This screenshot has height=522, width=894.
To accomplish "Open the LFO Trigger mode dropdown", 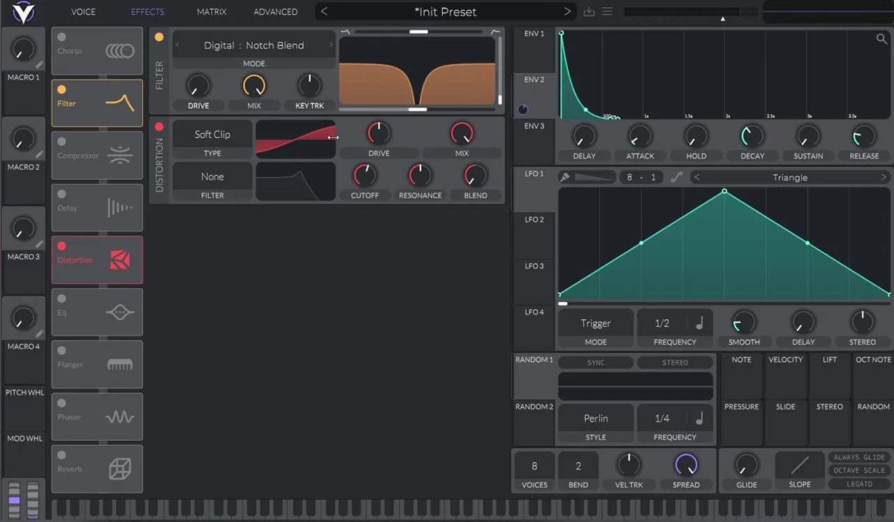I will point(596,323).
